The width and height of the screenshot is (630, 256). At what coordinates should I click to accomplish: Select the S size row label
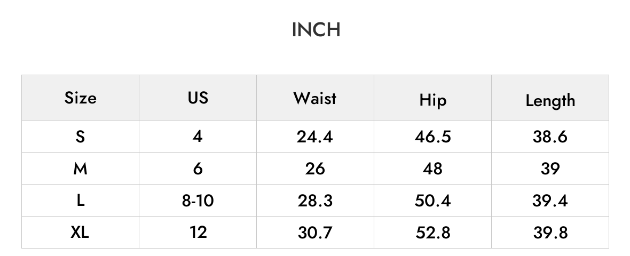[81, 137]
